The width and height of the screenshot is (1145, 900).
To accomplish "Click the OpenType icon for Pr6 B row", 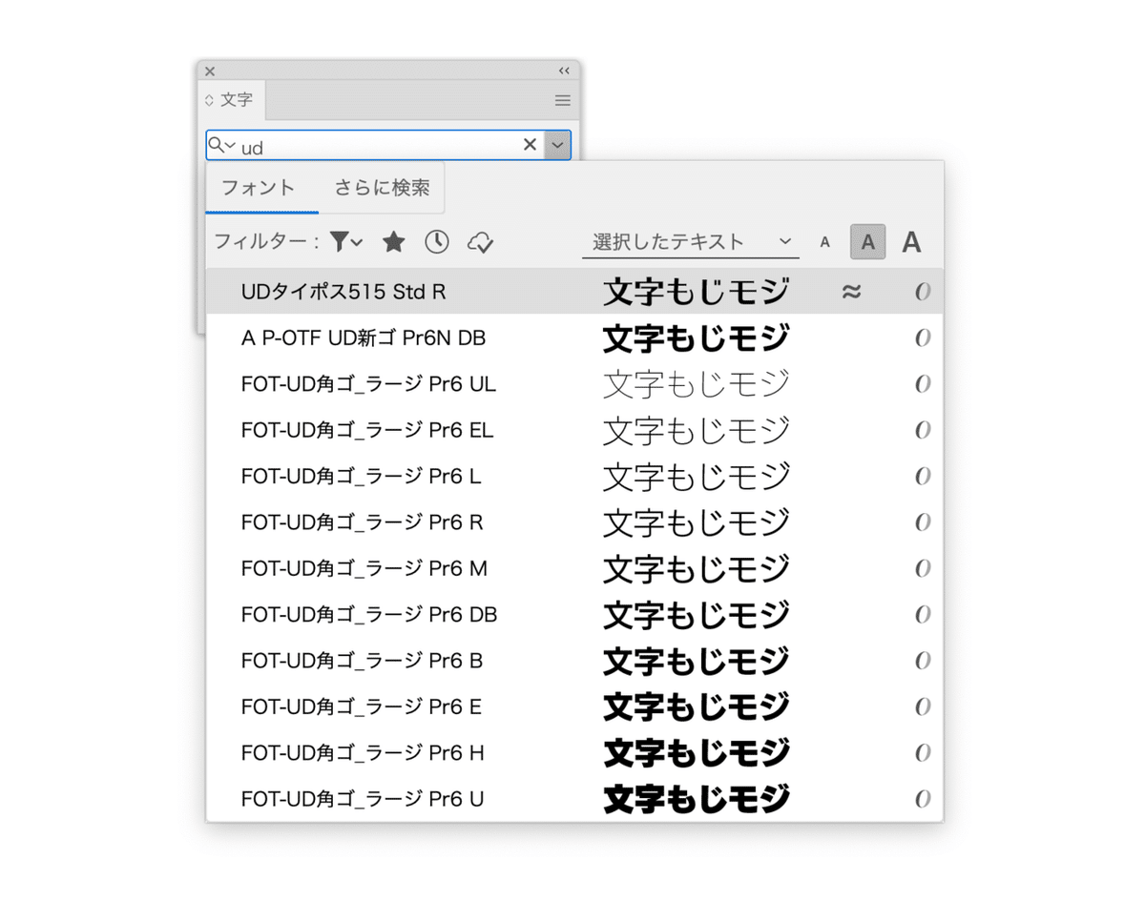I will click(x=923, y=660).
